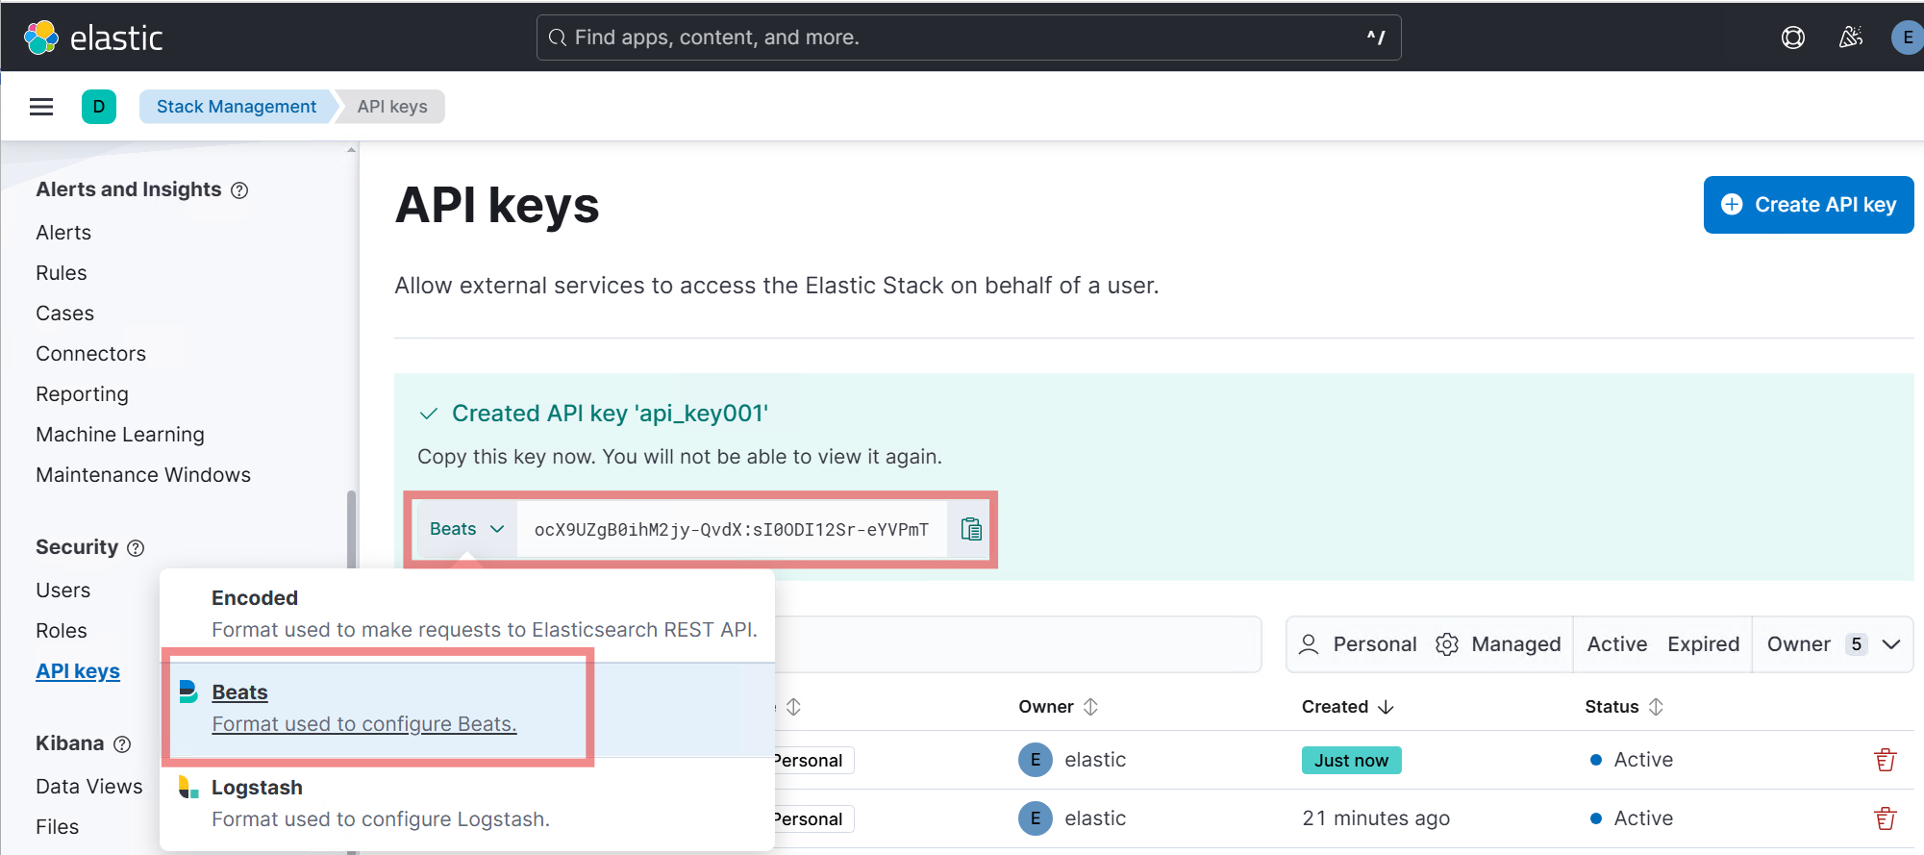
Task: Copy the API key to clipboard
Action: point(971,529)
